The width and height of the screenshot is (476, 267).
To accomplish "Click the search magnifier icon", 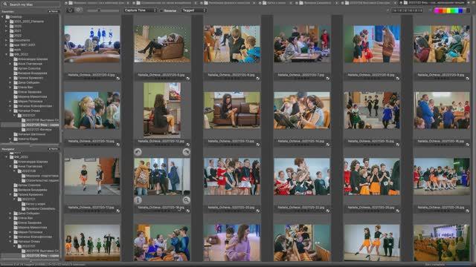I will (5, 4).
